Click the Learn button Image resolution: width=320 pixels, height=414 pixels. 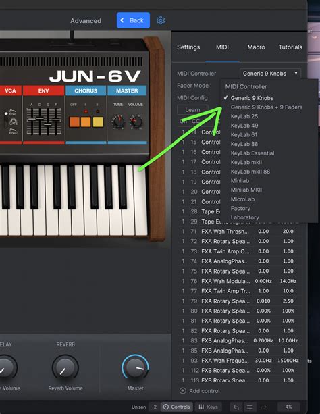pyautogui.click(x=192, y=110)
